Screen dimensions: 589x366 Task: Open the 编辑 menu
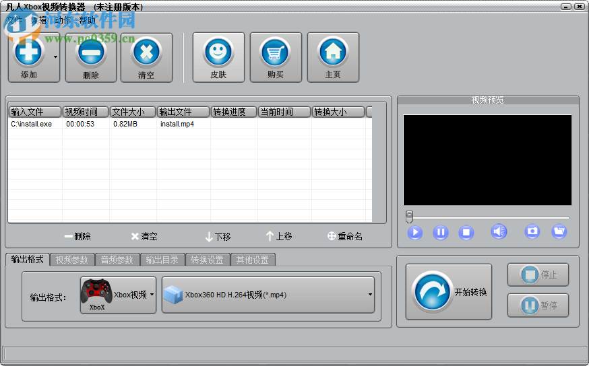[x=38, y=20]
